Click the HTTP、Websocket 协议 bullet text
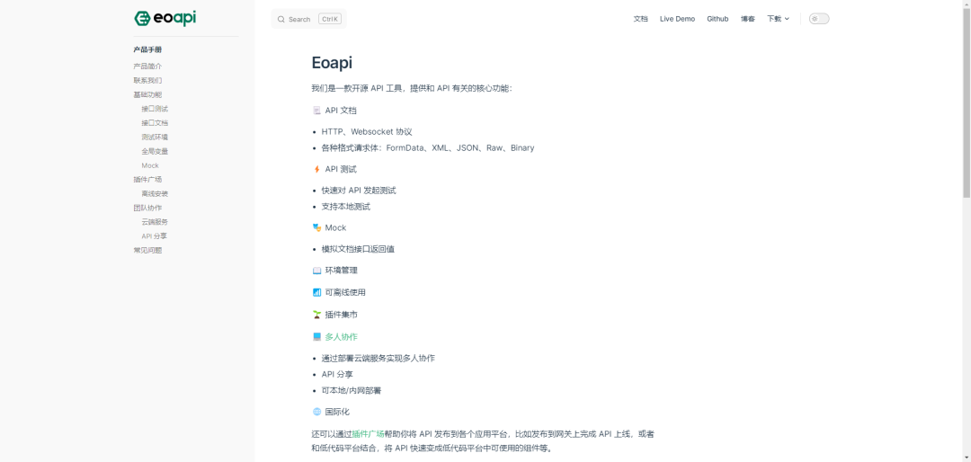This screenshot has width=971, height=462. pyautogui.click(x=367, y=132)
